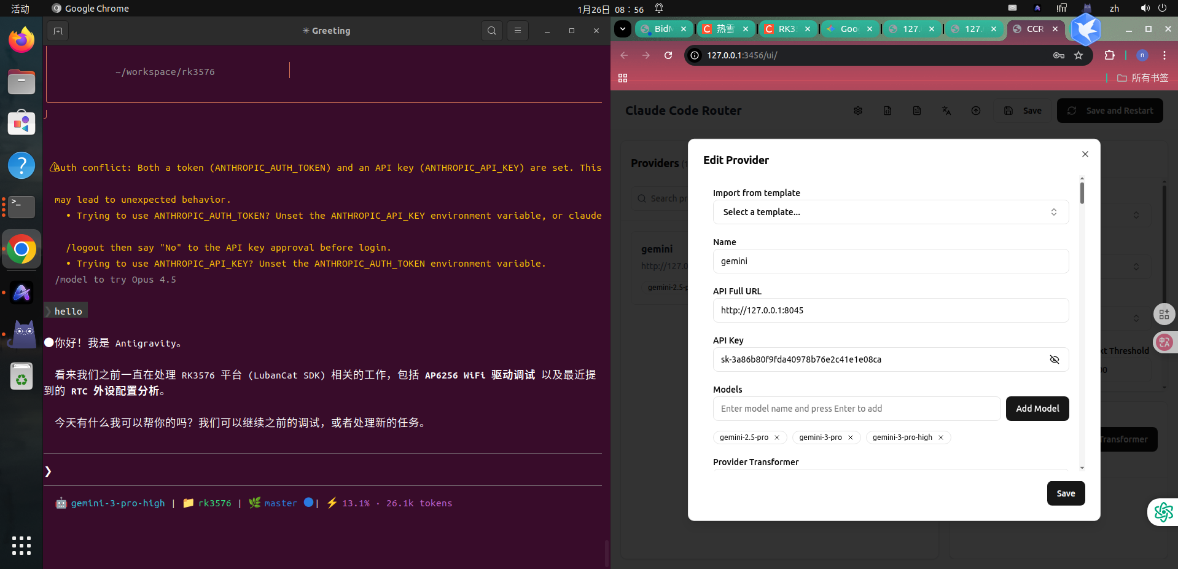Click master branch in terminal status bar
Viewport: 1178px width, 569px height.
click(x=281, y=503)
